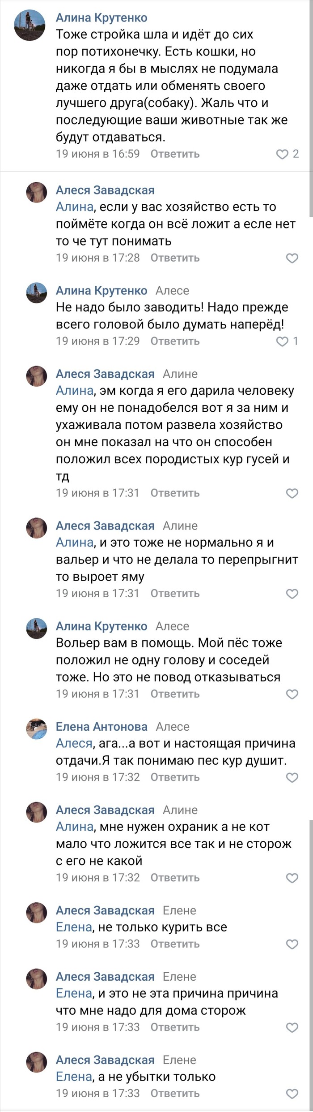This screenshot has width=313, height=1112.
Task: Open Алина Крутенко's profile from top name
Action: coord(102,18)
